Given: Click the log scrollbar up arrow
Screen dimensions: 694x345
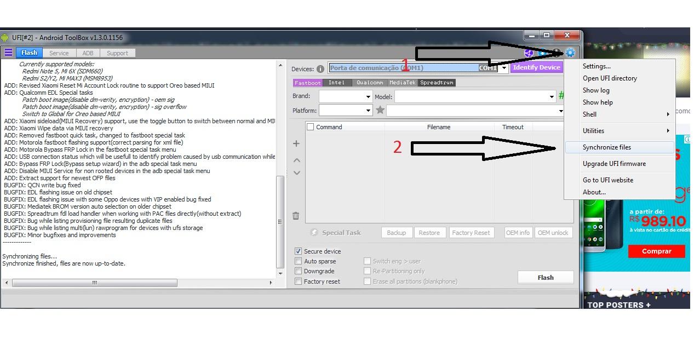Looking at the screenshot, I should pyautogui.click(x=280, y=66).
